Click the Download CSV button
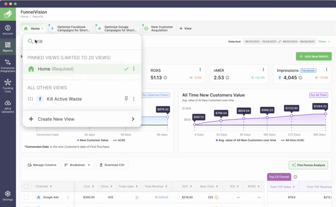 pyautogui.click(x=112, y=165)
